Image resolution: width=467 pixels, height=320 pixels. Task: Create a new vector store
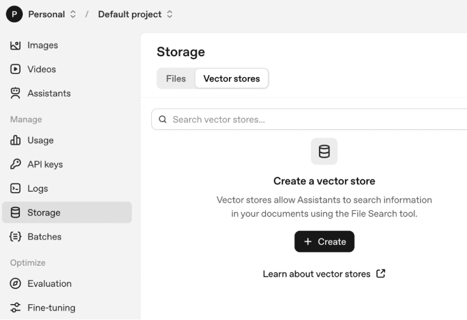pos(324,241)
